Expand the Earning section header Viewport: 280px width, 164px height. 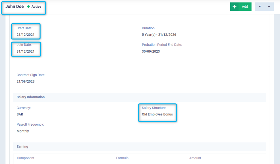pos(22,146)
